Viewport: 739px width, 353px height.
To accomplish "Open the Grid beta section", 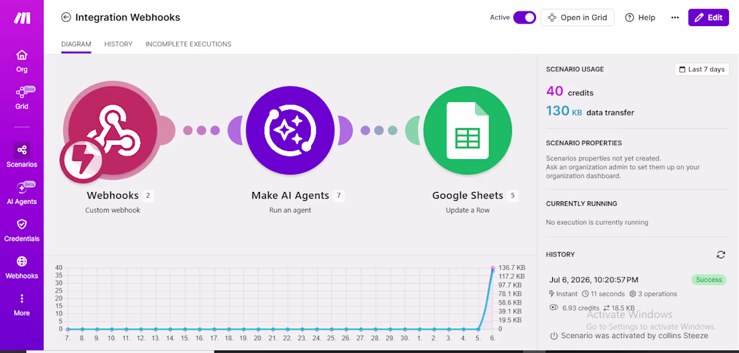I will [21, 98].
